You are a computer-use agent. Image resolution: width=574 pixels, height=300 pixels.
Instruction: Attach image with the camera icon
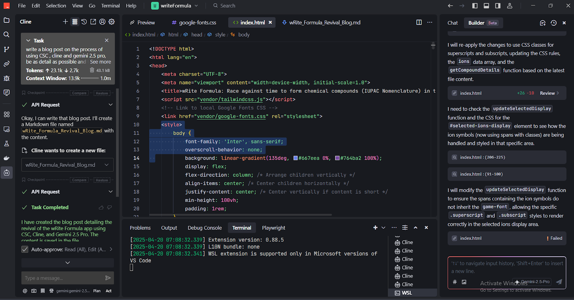click(34, 291)
